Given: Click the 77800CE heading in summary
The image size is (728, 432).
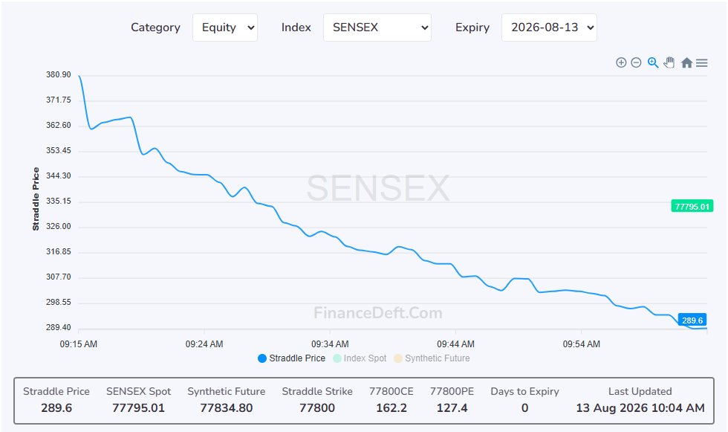Looking at the screenshot, I should click(391, 391).
